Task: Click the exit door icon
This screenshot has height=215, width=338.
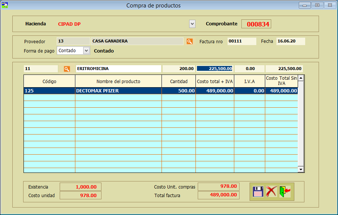Action: [285, 192]
